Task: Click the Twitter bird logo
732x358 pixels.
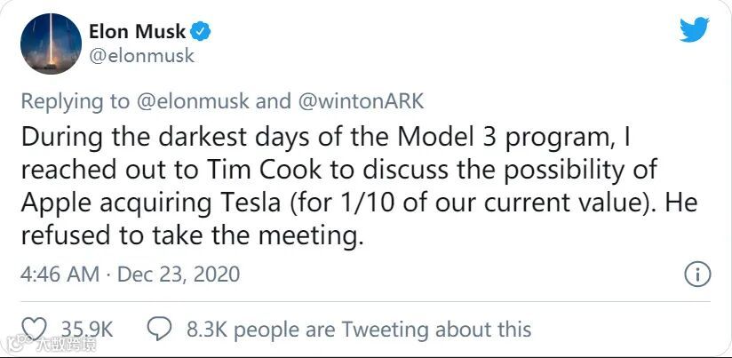Action: (695, 30)
